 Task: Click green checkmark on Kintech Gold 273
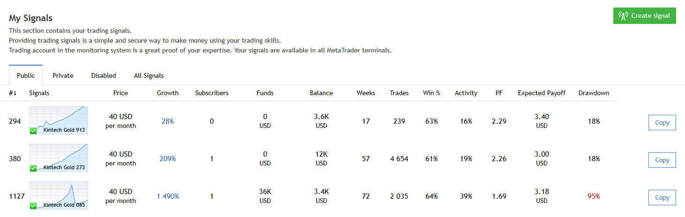[33, 168]
